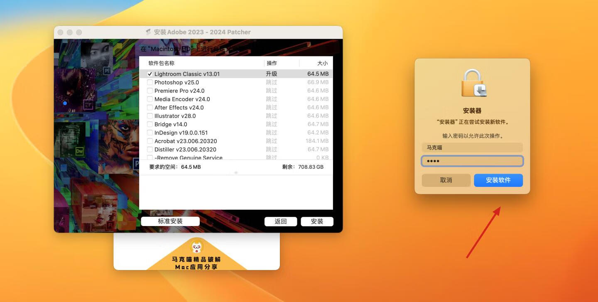The height and width of the screenshot is (302, 598).
Task: Click 66.9 MB size in the Photoshop row
Action: (x=318, y=82)
